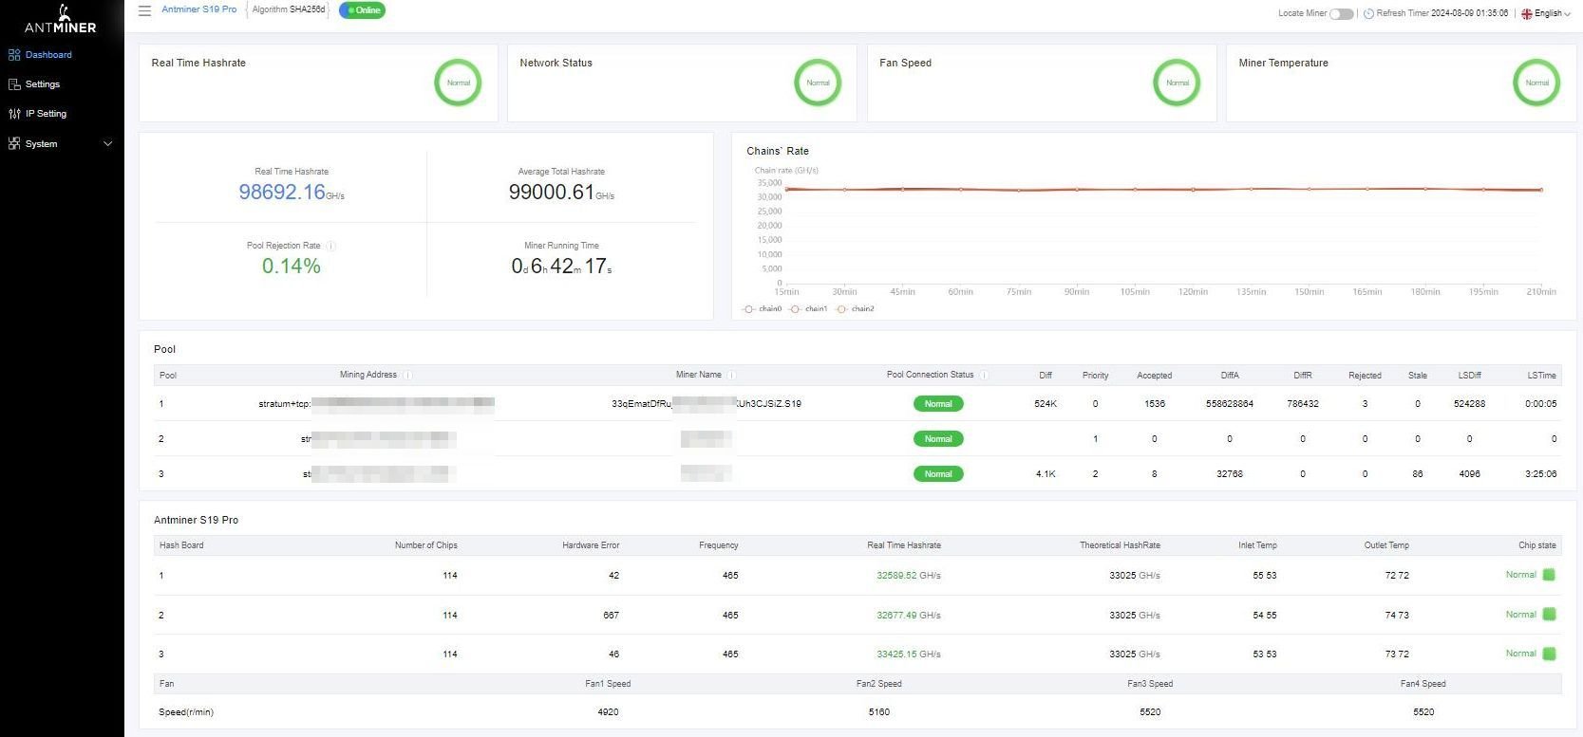Click the Dashboard grid icon in sidebar
The height and width of the screenshot is (737, 1583).
tap(14, 55)
